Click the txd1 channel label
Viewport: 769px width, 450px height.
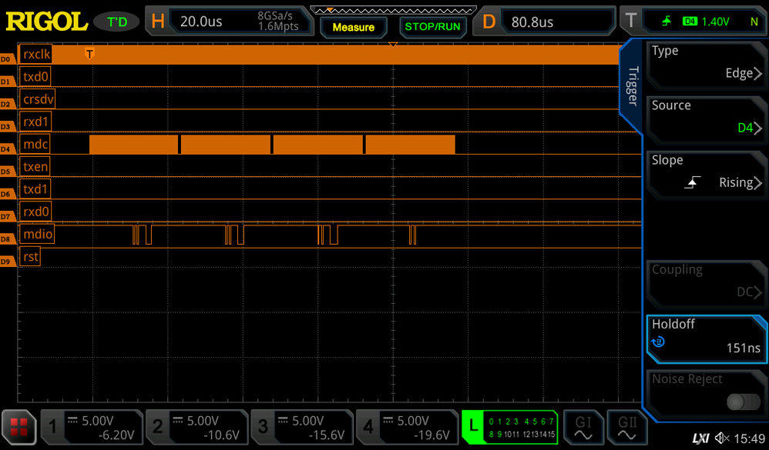(x=35, y=189)
